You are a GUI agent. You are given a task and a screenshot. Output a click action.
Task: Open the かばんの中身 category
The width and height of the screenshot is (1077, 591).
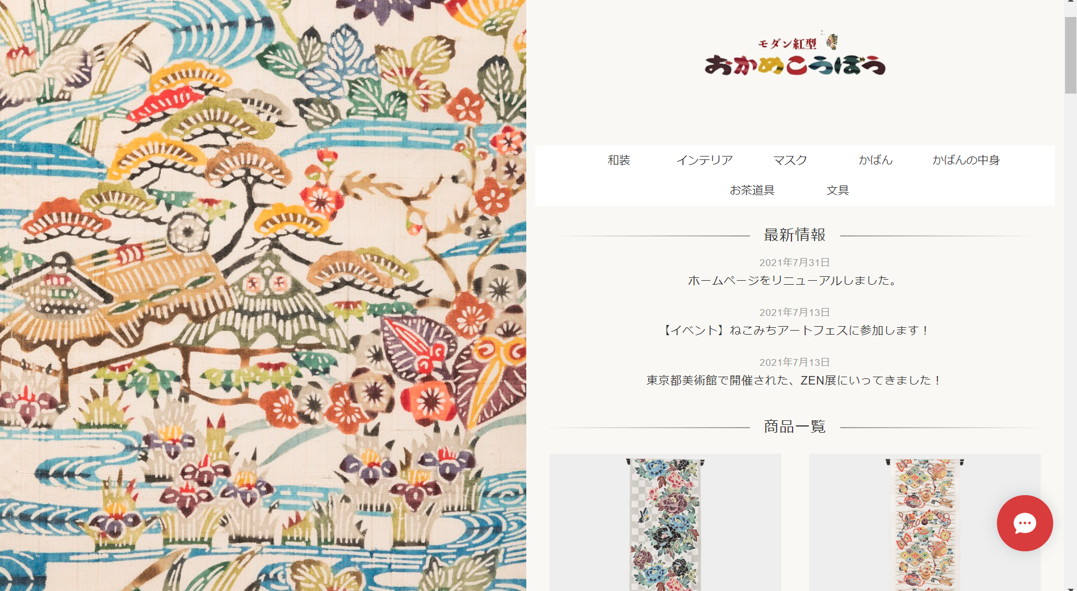pyautogui.click(x=966, y=161)
